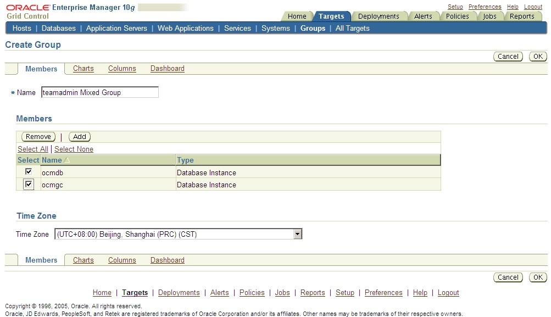This screenshot has height=317, width=551.
Task: Select Groups in the subnavigation bar
Action: pos(313,28)
